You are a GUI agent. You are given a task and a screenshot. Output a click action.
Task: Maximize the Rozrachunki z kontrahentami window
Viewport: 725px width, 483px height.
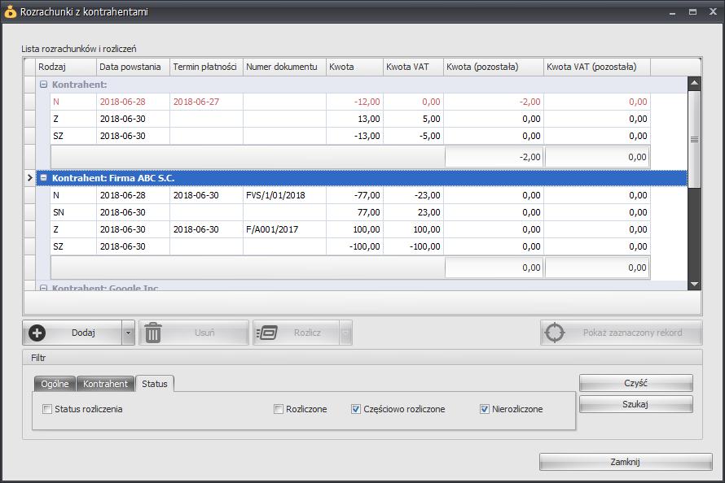692,12
